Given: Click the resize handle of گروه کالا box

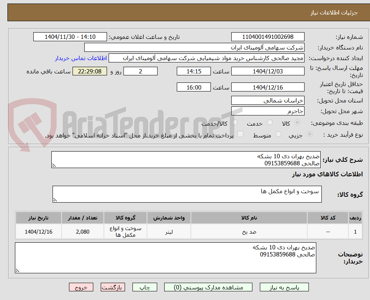Looking at the screenshot, I should [x=55, y=200].
